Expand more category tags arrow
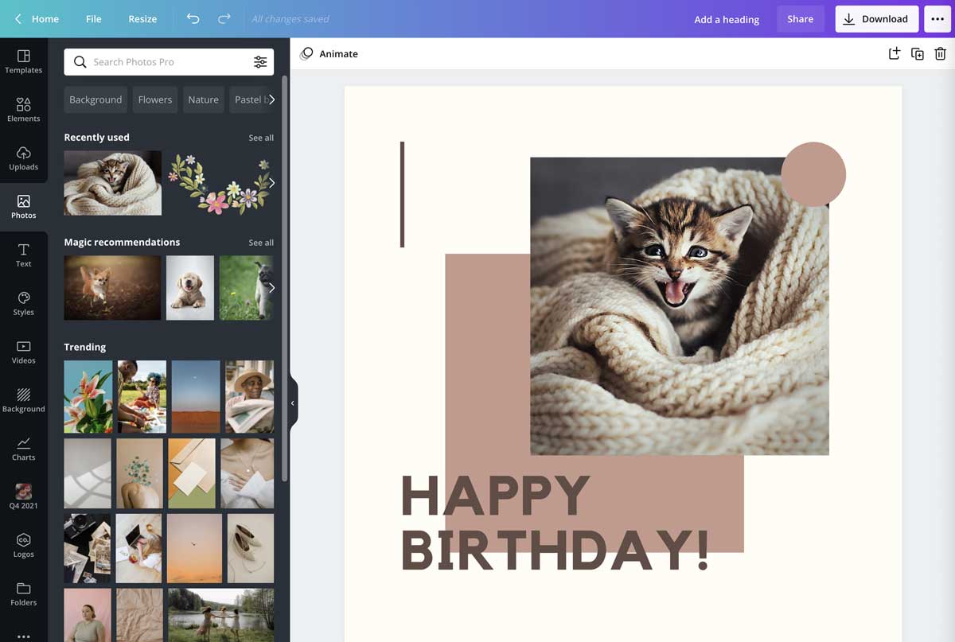 coord(271,99)
